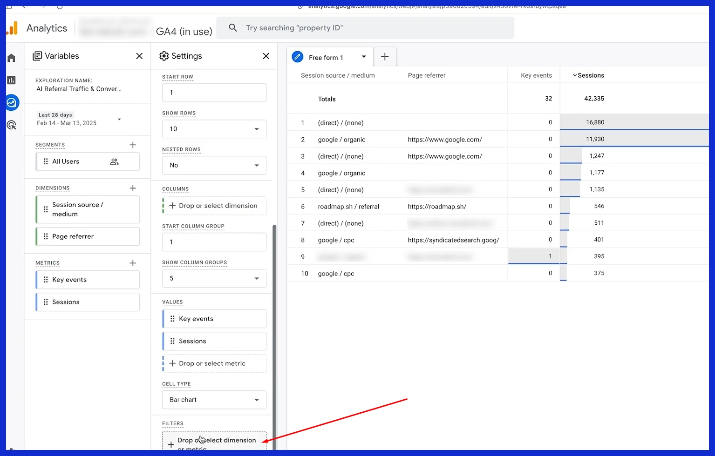
Task: Open the Nested rows dropdown
Action: tap(214, 165)
